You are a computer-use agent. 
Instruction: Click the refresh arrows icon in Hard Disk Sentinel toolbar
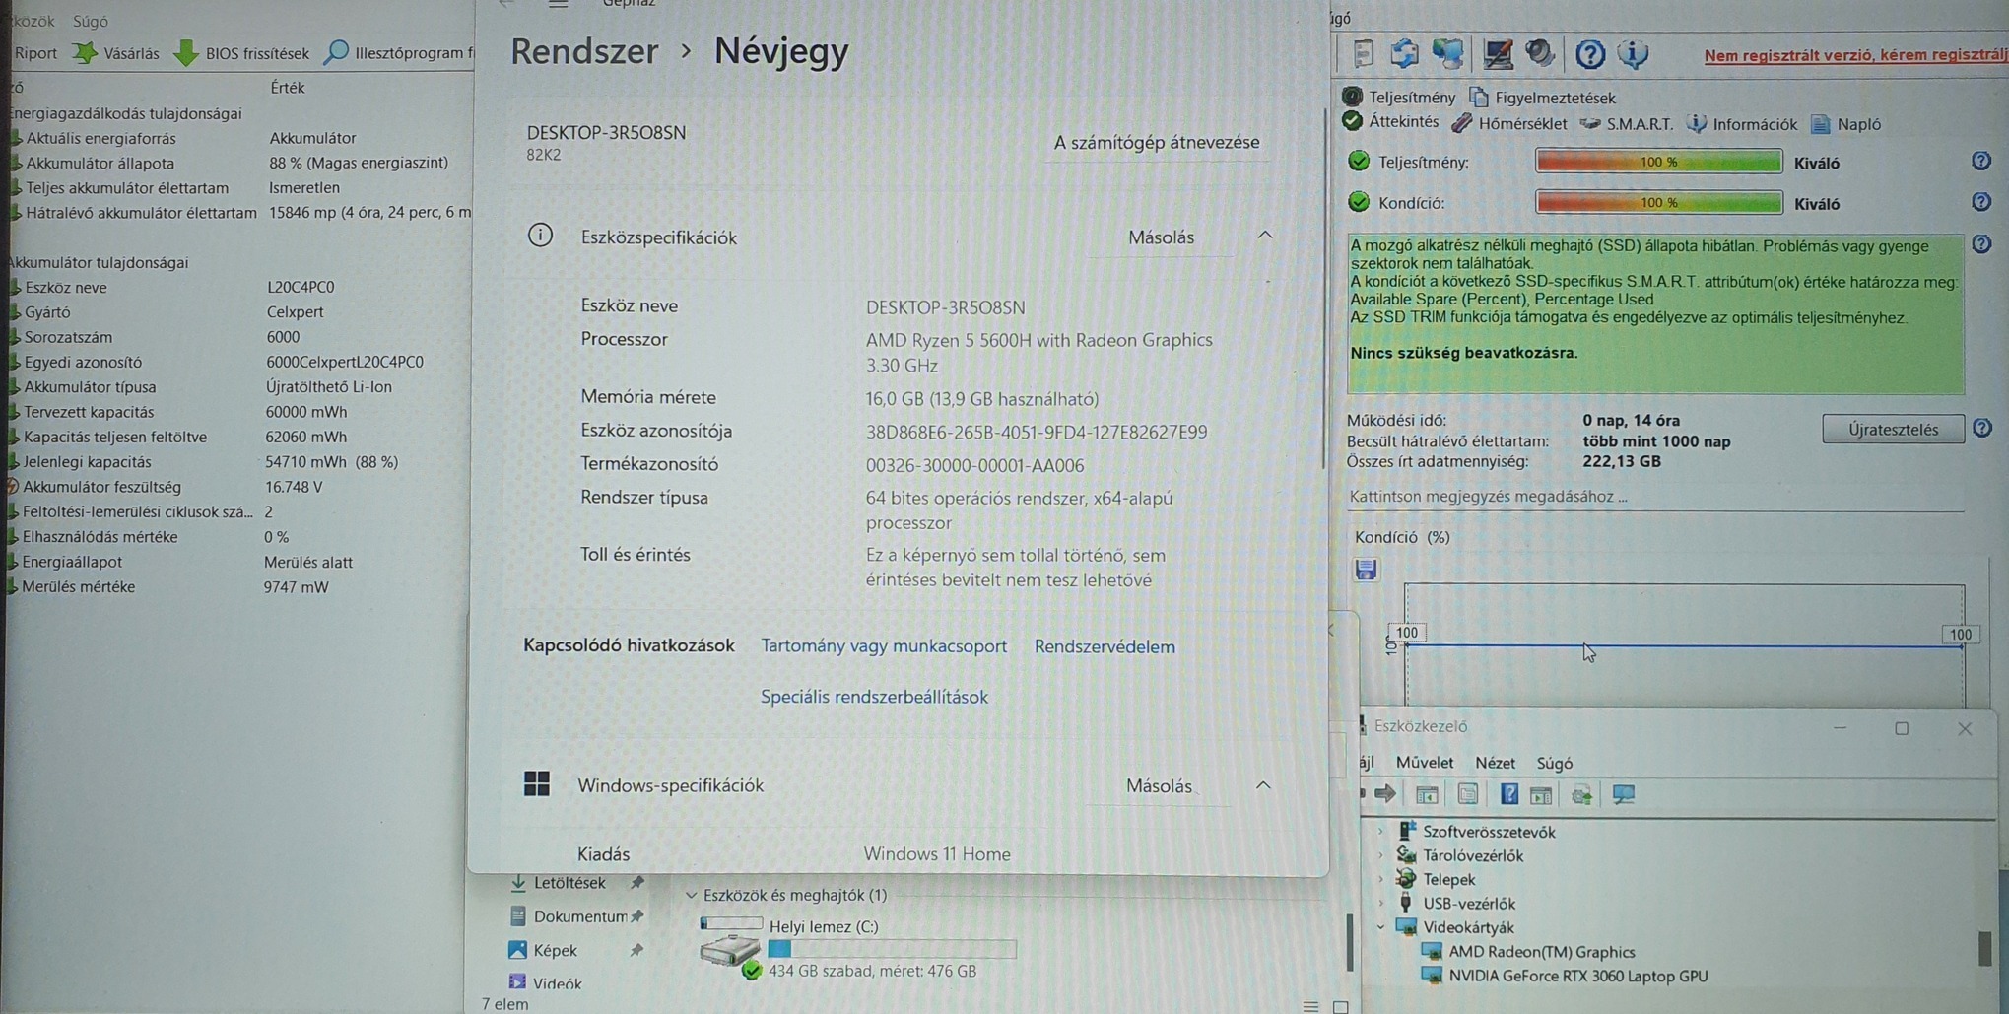[1405, 54]
